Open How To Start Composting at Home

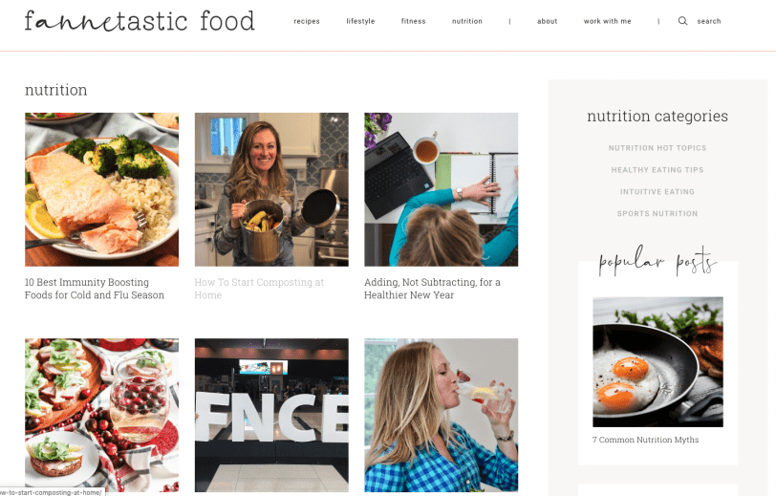[x=259, y=289]
